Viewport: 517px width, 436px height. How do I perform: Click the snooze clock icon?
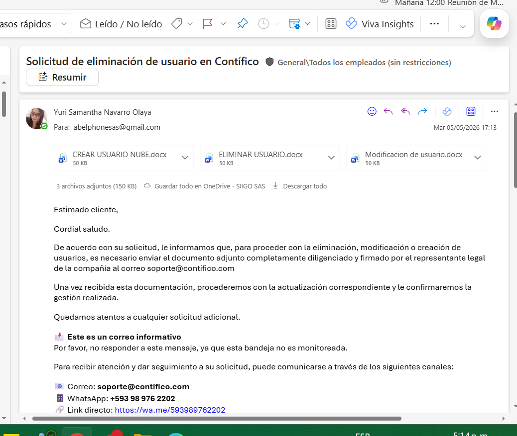click(x=263, y=24)
